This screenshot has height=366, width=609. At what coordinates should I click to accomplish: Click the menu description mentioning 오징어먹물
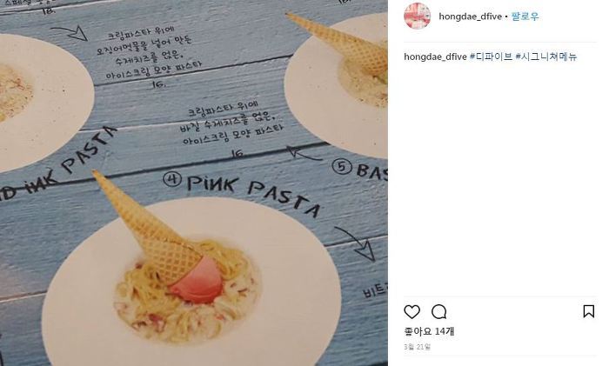(x=149, y=55)
